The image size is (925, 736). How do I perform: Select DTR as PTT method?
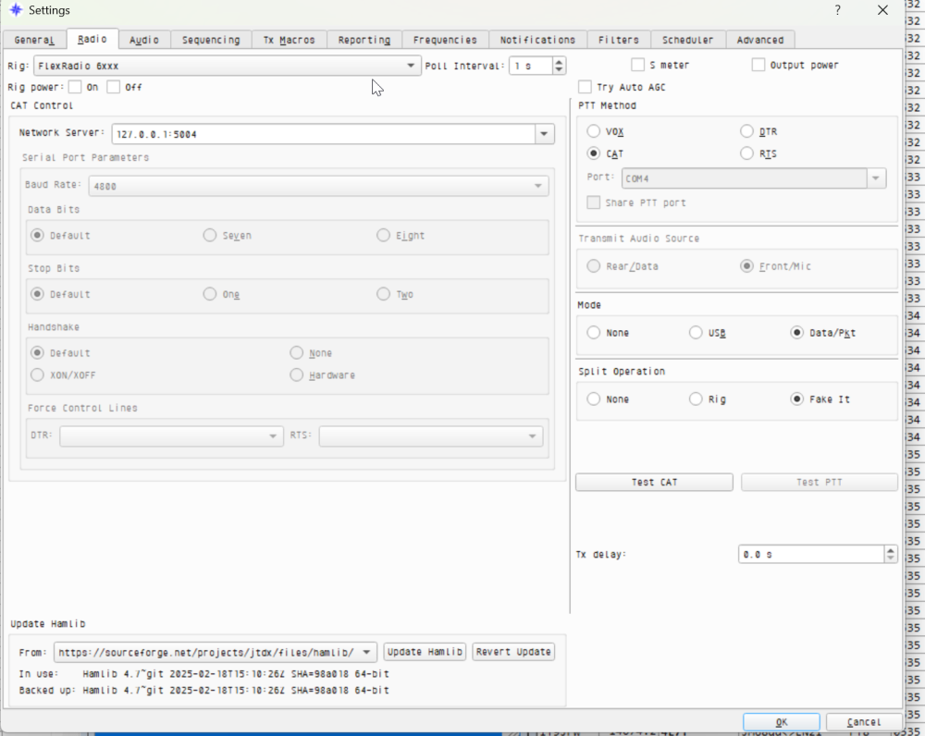click(x=746, y=131)
